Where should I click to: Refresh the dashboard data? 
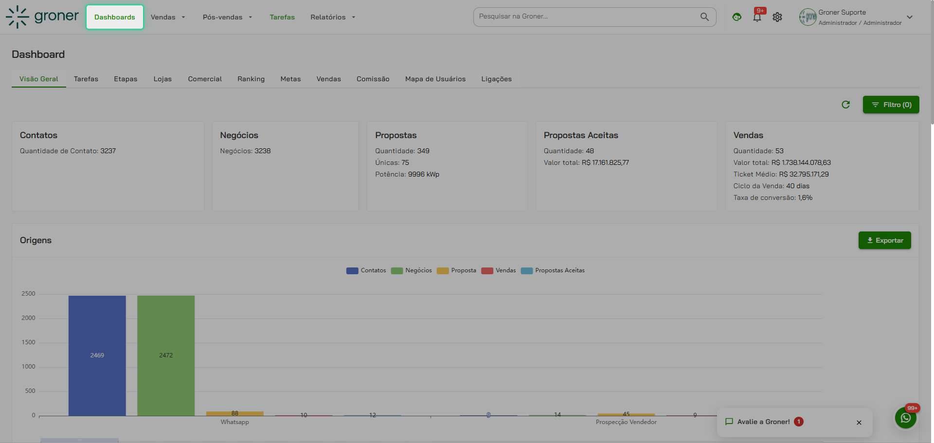(x=845, y=105)
